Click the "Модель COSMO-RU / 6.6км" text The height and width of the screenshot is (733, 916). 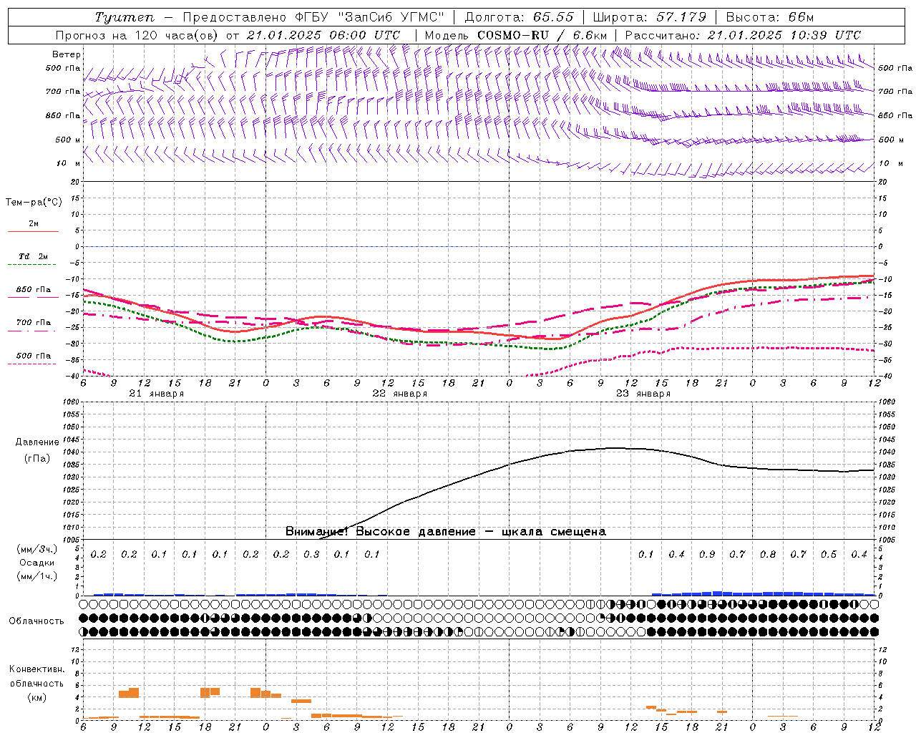click(x=516, y=35)
